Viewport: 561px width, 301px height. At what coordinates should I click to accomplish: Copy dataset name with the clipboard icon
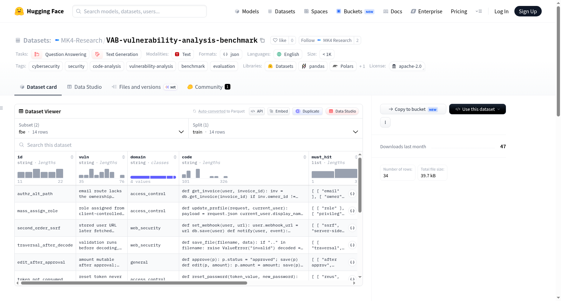coord(262,40)
